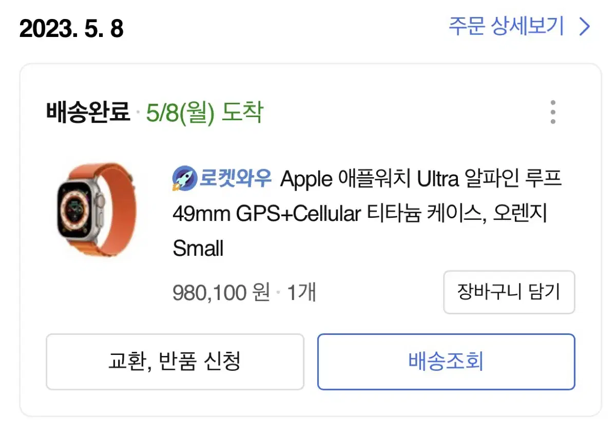Image resolution: width=616 pixels, height=433 pixels.
Task: Click the 교환, 반품 신청 button
Action: tap(175, 362)
